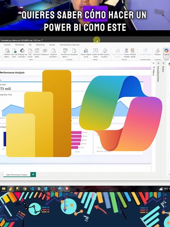Screen dimensions: 170x227
Task: Click the Datos pane label
Action: click(x=163, y=69)
